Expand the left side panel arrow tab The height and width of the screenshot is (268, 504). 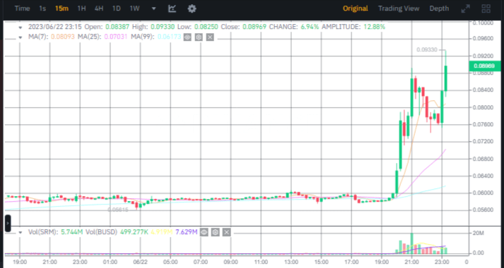click(7, 224)
